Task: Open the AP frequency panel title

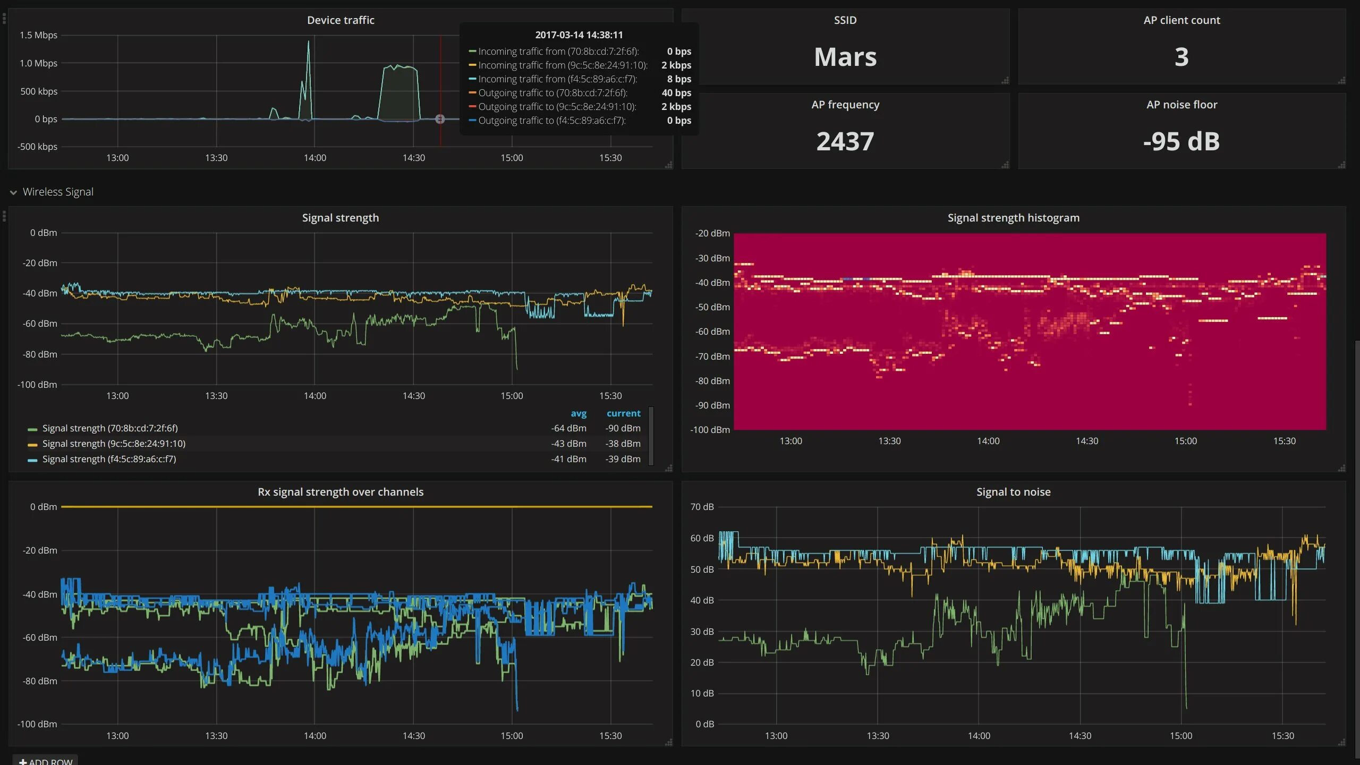Action: pyautogui.click(x=845, y=105)
